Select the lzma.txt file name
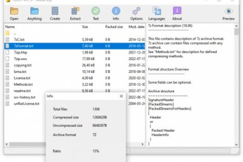The height and width of the screenshot is (162, 243). click(x=20, y=72)
